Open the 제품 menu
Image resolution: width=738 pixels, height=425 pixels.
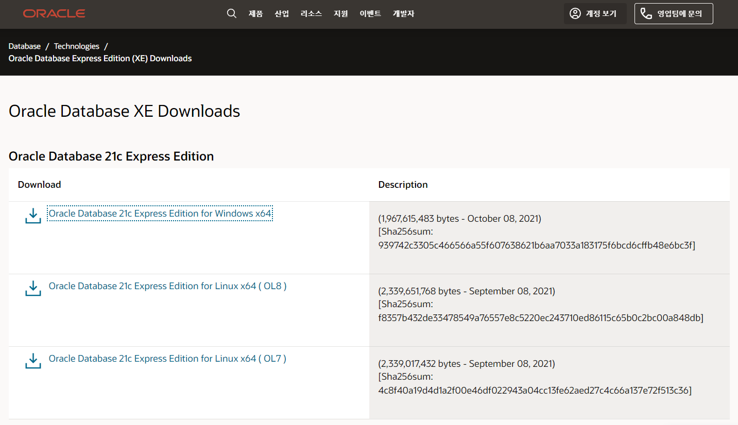pos(255,14)
